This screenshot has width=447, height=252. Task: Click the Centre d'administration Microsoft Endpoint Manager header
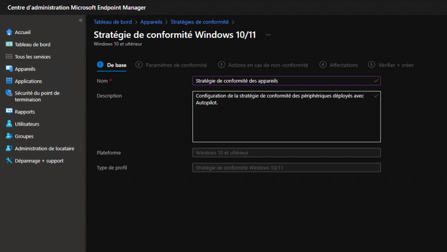click(77, 7)
